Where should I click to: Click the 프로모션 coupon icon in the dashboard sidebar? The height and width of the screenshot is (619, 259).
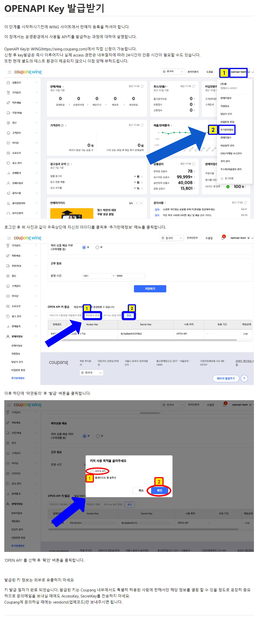(8, 153)
